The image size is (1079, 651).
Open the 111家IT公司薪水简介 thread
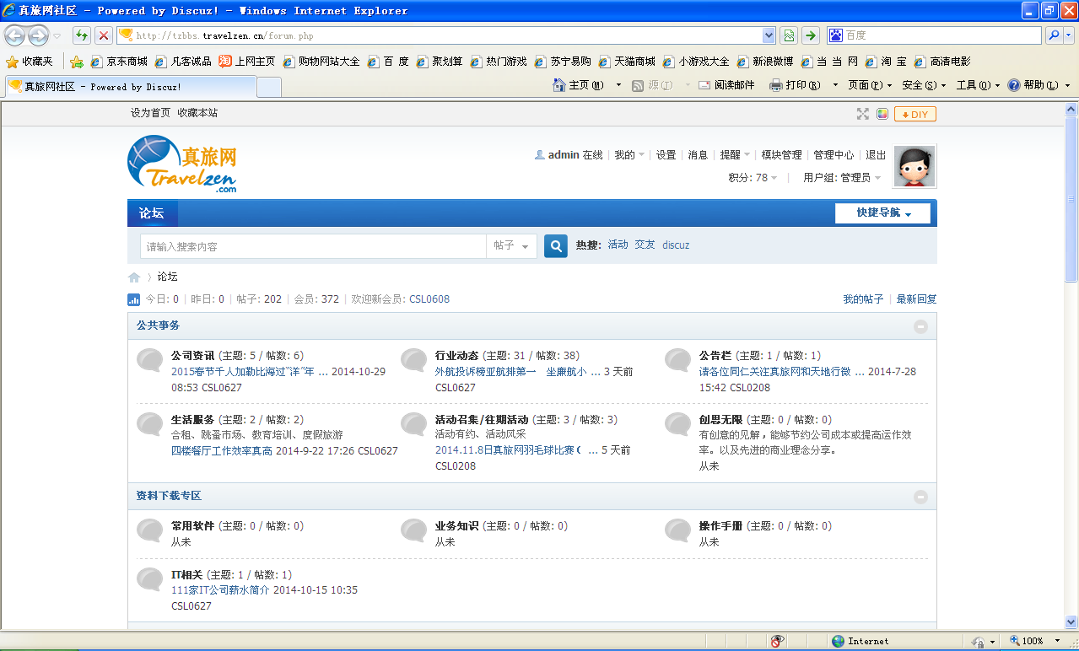click(x=220, y=590)
